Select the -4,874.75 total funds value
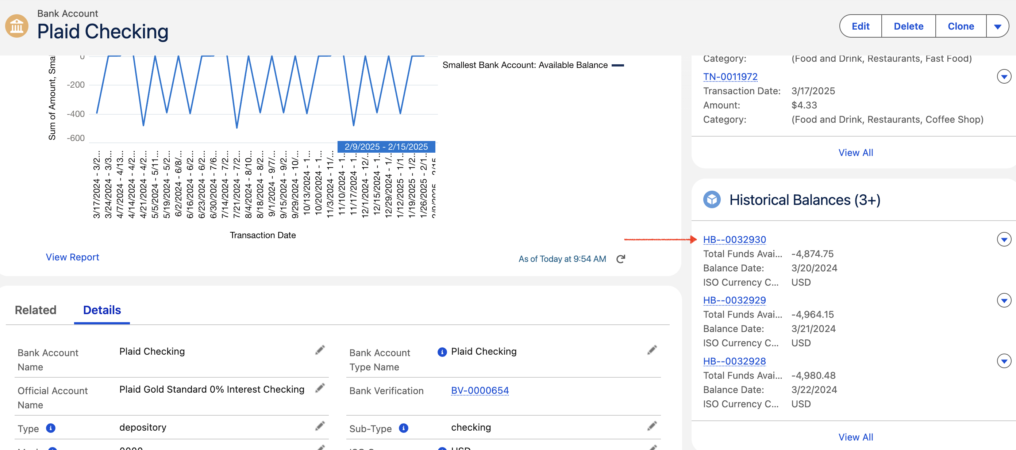 click(x=812, y=254)
